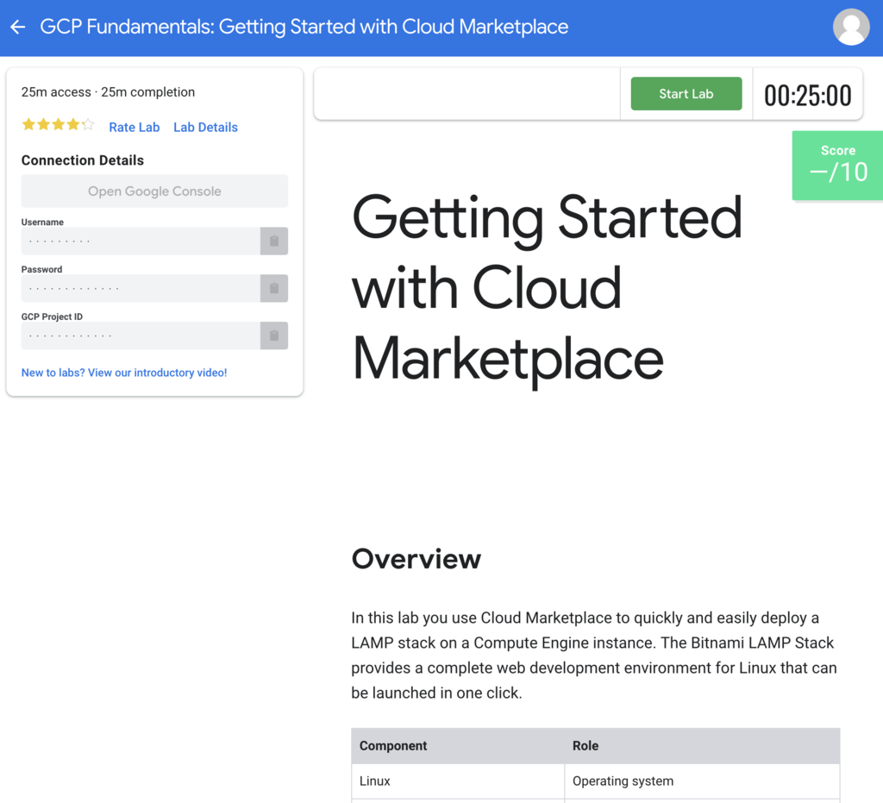This screenshot has width=883, height=803.
Task: Click the fourth rating star
Action: pyautogui.click(x=72, y=124)
